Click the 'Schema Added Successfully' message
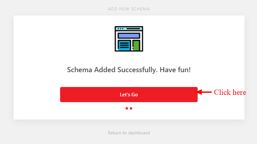Viewport: 257px width, 144px height. [x=112, y=70]
